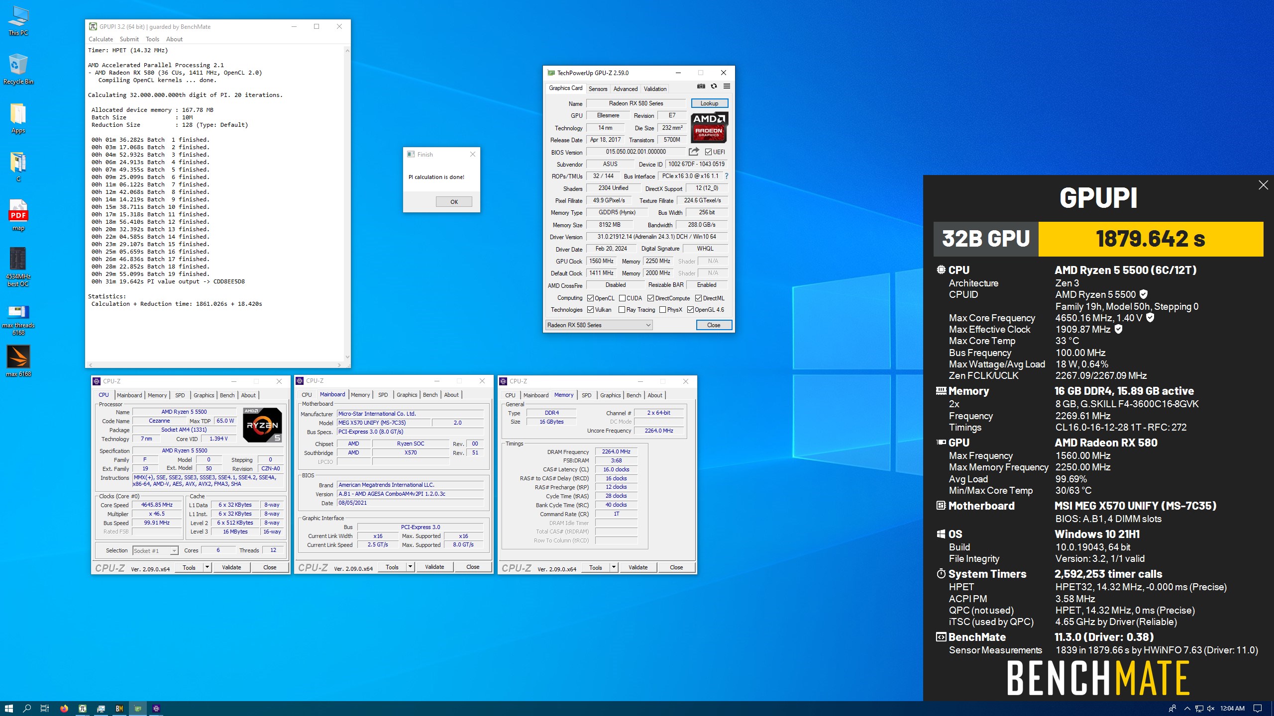Screen dimensions: 1274x716
Task: Click muted volume icon in system tray
Action: 1211,709
